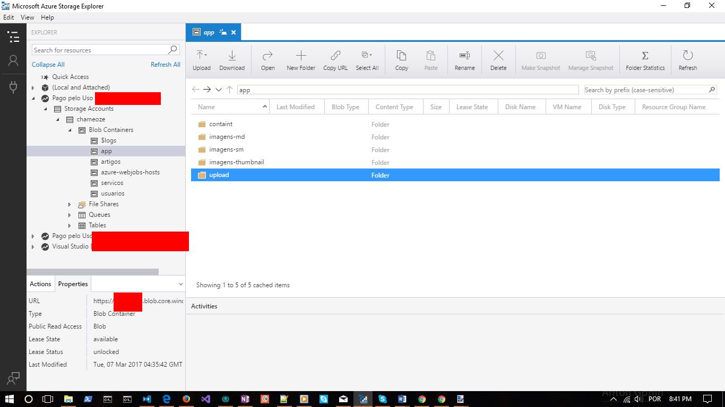The height and width of the screenshot is (407, 725).
Task: Click the Upload toolbar button
Action: [x=202, y=60]
